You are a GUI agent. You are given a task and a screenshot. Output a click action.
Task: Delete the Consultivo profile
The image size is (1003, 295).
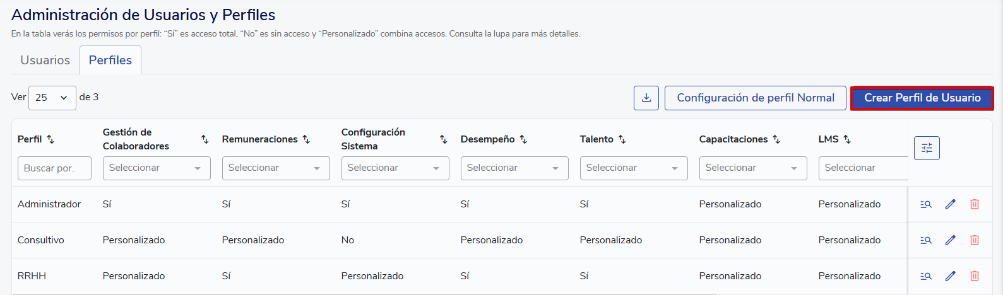pos(974,240)
